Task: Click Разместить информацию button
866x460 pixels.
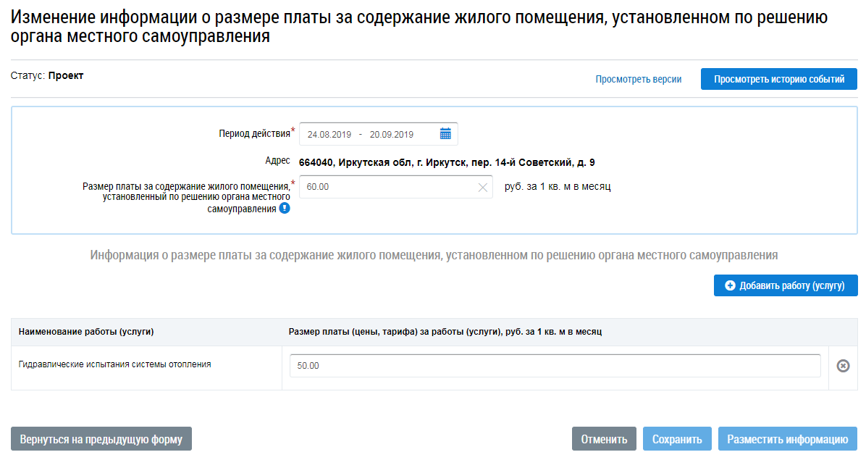Action: coord(788,439)
